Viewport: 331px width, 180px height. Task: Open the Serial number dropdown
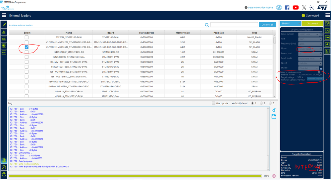[308, 34]
